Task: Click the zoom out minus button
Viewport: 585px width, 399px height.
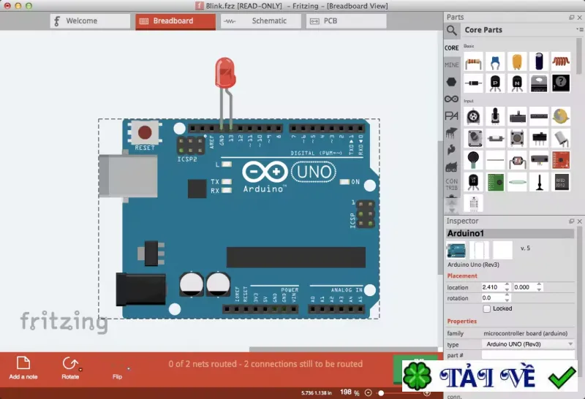Action: coord(369,392)
